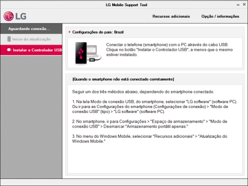Click the phone icon beside Início da atualização
The image size is (248, 186).
pos(9,39)
